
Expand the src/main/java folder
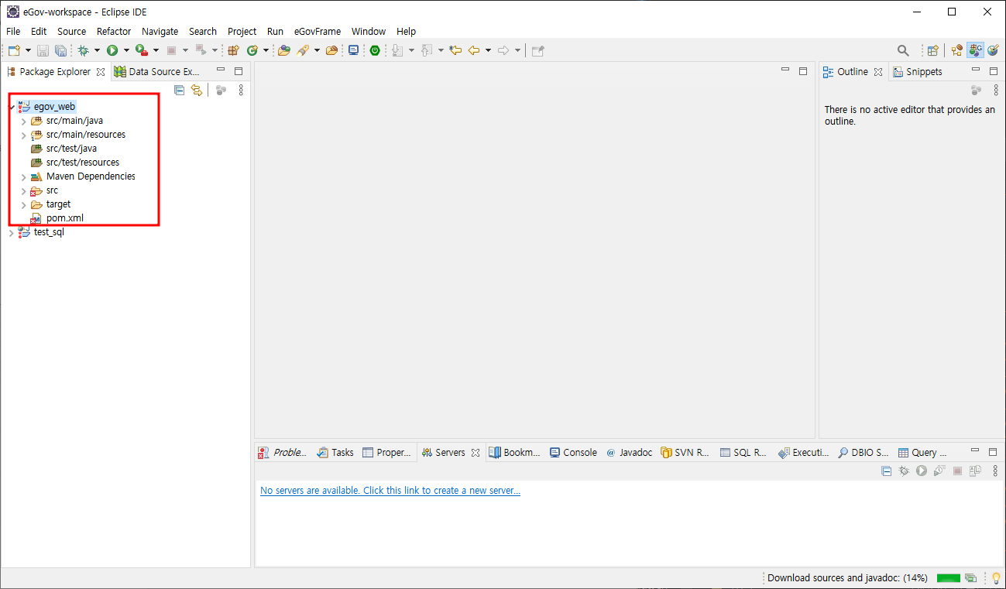coord(24,121)
